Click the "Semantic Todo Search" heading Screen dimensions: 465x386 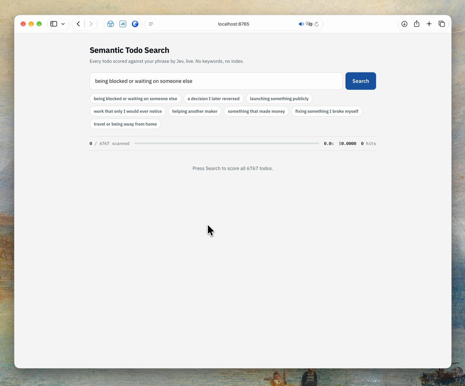(x=129, y=50)
